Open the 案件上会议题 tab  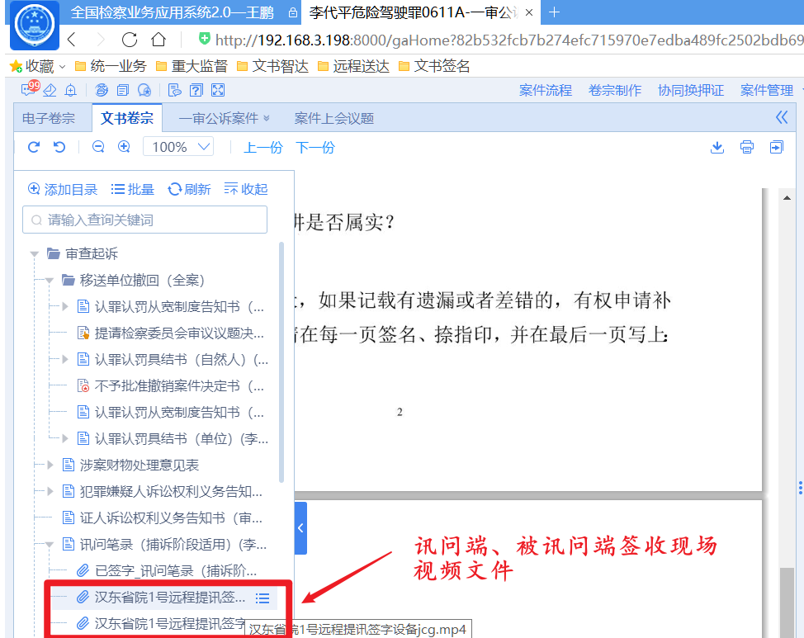(x=333, y=118)
